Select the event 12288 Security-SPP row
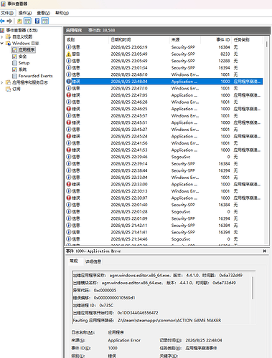This screenshot has width=272, height=358. point(164,61)
